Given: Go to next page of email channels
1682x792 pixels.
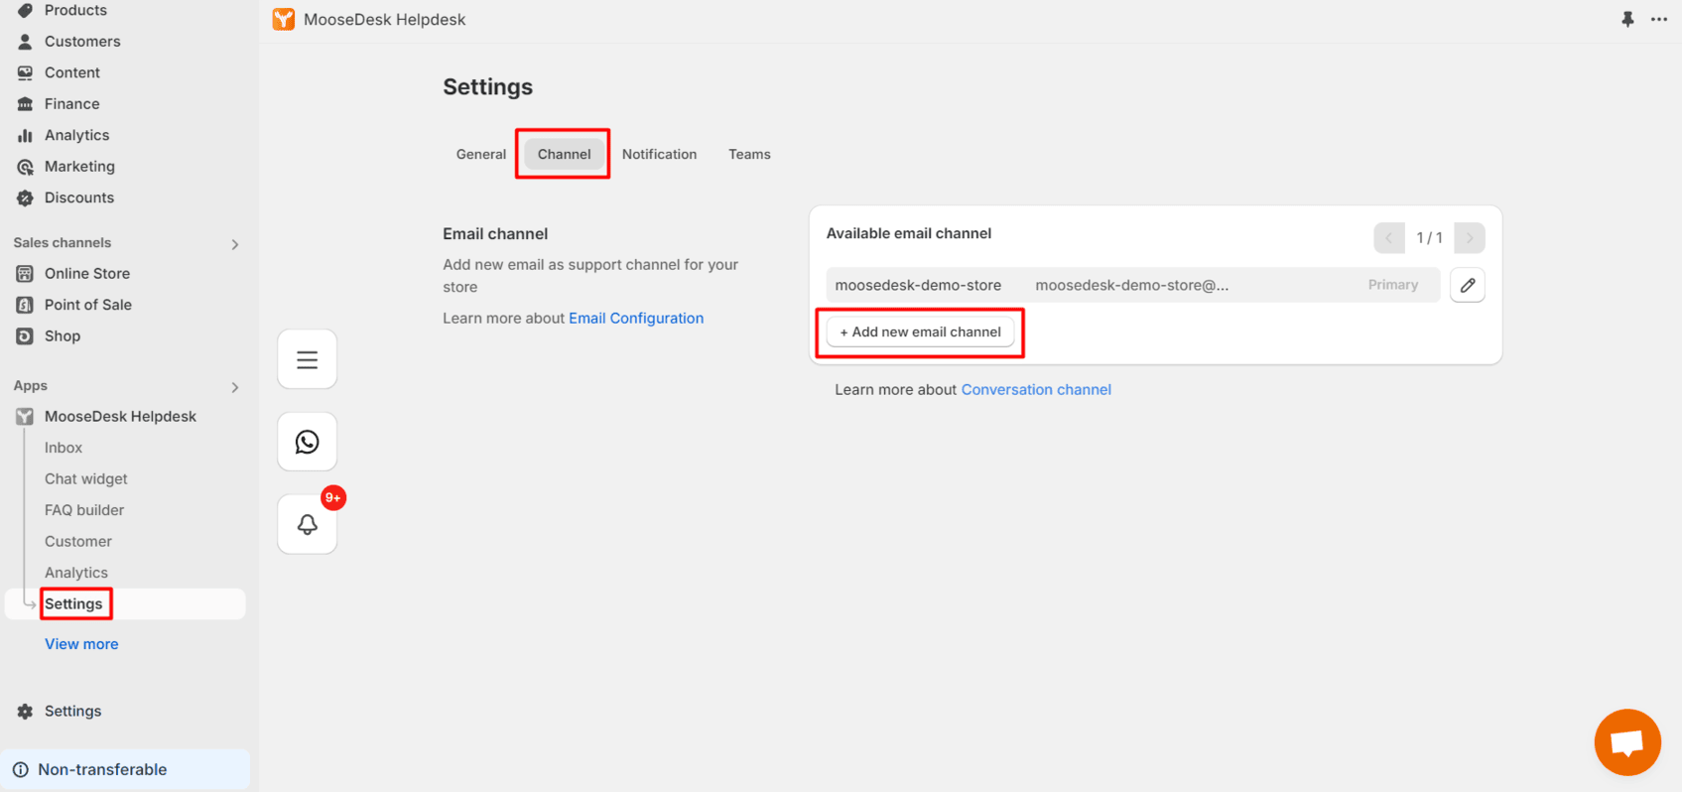Looking at the screenshot, I should [1470, 238].
